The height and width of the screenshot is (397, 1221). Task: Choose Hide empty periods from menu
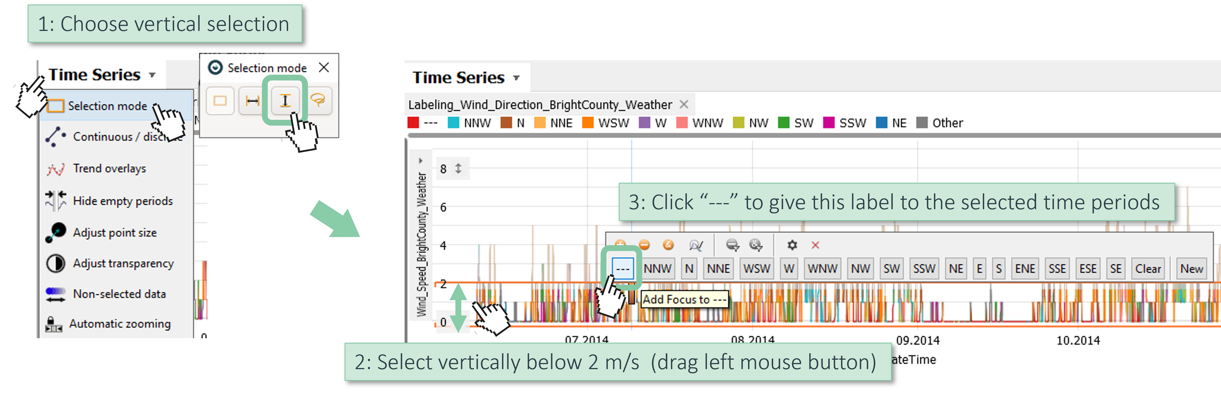[122, 201]
